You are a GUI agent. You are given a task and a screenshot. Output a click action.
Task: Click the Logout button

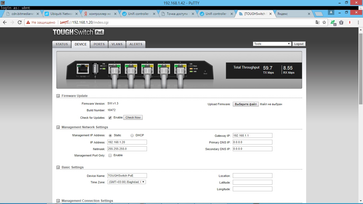[299, 44]
